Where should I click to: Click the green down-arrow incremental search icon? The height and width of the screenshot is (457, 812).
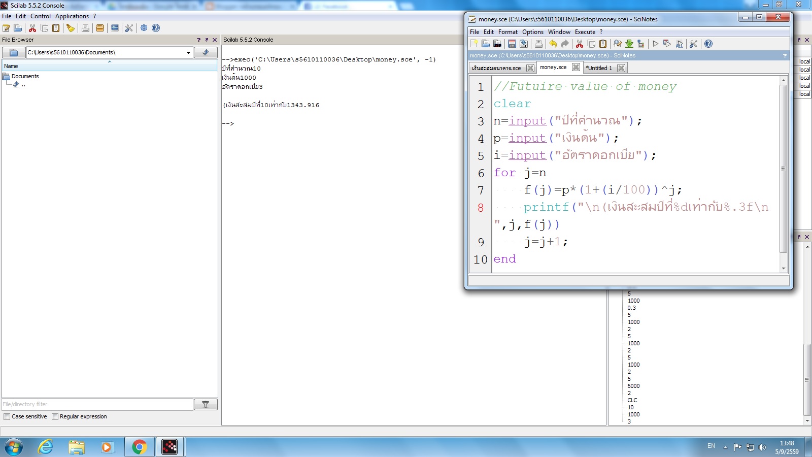(x=629, y=44)
